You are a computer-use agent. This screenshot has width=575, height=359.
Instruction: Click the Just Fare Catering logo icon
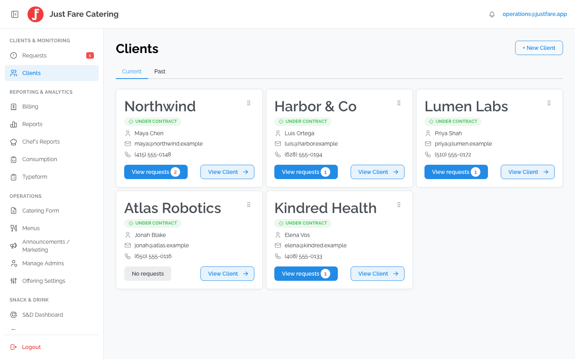[36, 14]
